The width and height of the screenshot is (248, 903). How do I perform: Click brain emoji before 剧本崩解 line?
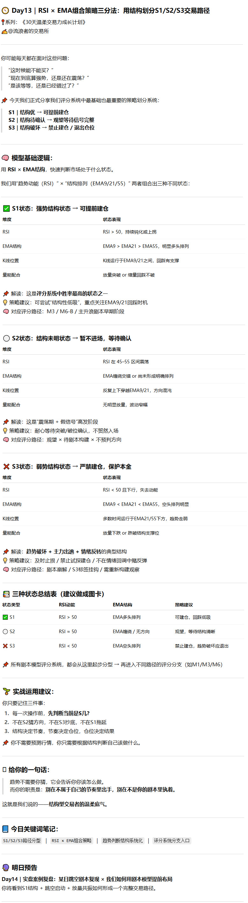pyautogui.click(x=6, y=569)
